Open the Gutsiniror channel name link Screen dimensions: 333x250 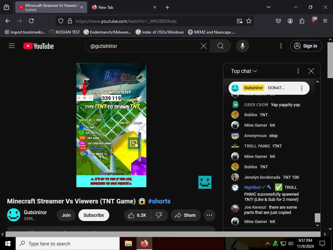pos(35,212)
